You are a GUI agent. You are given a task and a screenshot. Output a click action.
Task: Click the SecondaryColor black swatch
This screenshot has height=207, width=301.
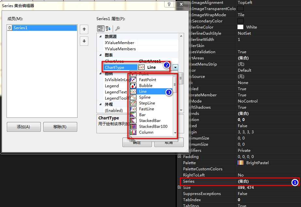240,21
